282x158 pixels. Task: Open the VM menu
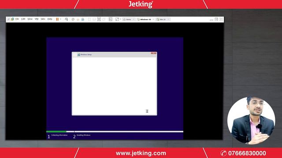(37, 19)
